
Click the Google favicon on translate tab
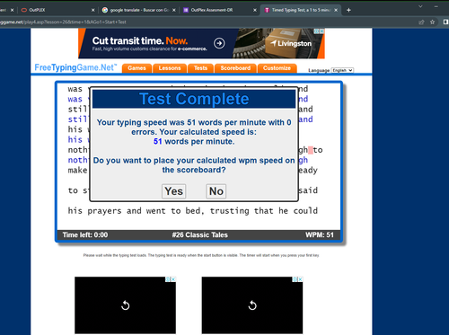coord(105,10)
